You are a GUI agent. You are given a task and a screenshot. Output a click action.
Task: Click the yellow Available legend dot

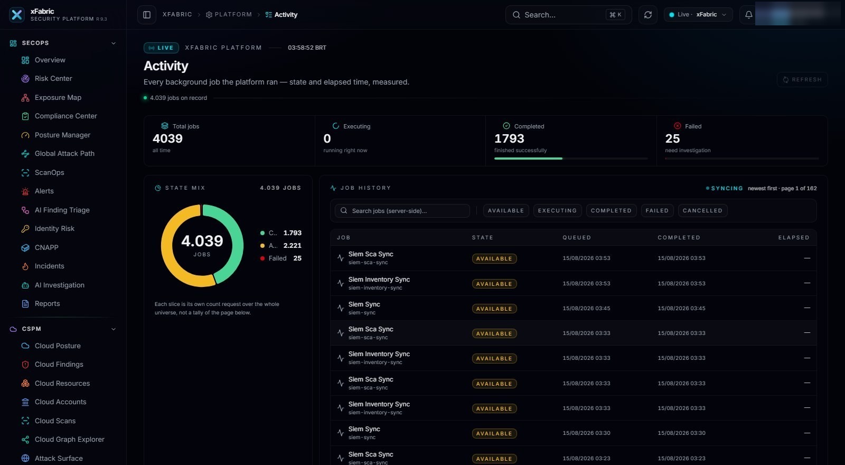(x=262, y=246)
